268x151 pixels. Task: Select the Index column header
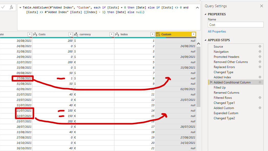[x=135, y=34]
